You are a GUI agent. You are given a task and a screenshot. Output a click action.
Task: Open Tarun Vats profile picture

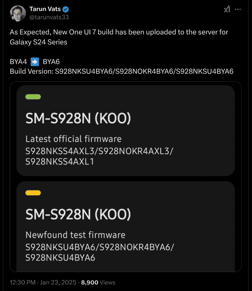pos(18,13)
